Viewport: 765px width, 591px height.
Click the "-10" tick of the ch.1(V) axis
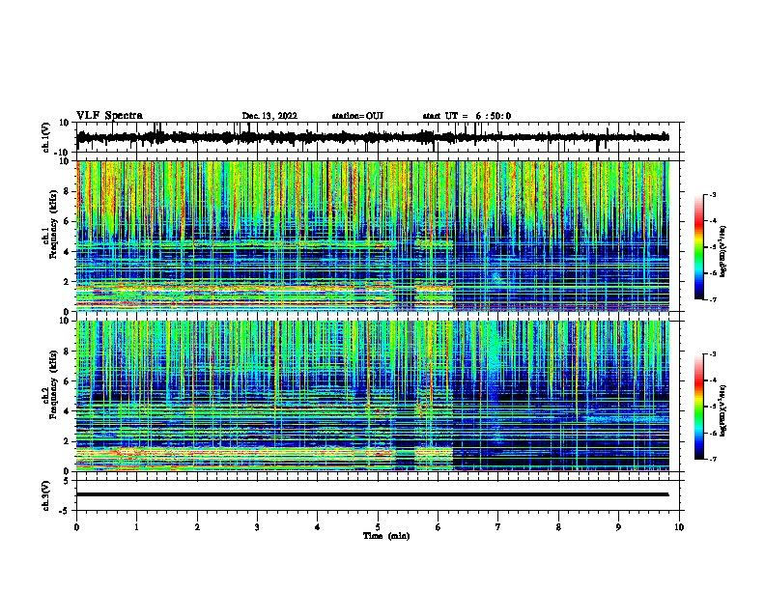coord(63,153)
